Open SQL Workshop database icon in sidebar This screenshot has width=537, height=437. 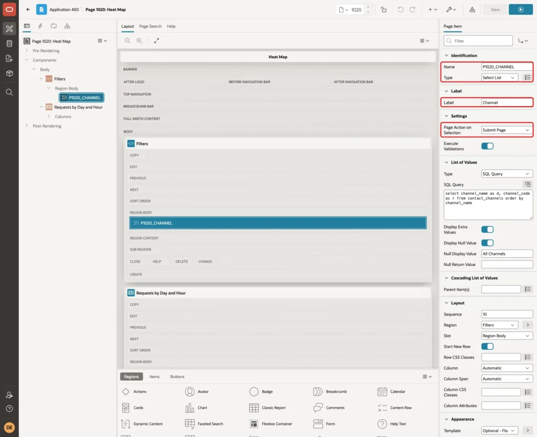pyautogui.click(x=9, y=44)
